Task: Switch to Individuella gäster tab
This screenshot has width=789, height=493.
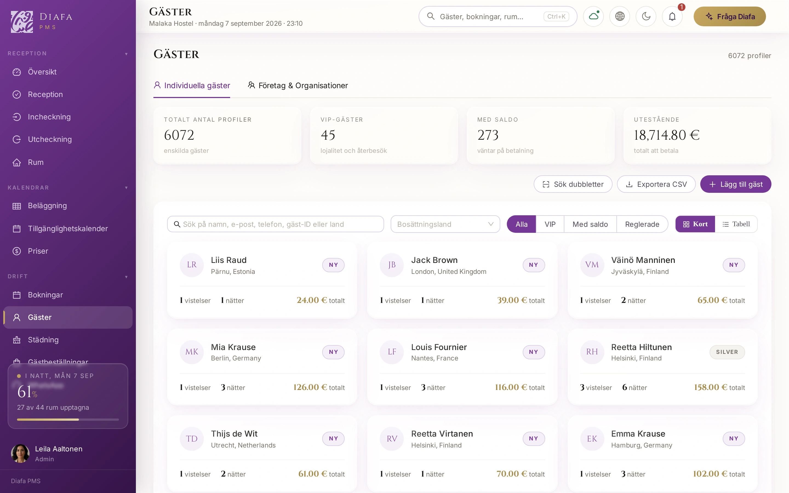Action: click(x=192, y=85)
